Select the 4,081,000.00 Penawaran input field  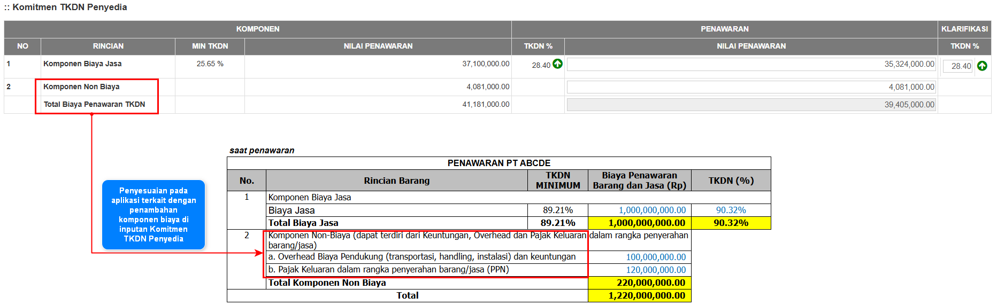tap(751, 87)
